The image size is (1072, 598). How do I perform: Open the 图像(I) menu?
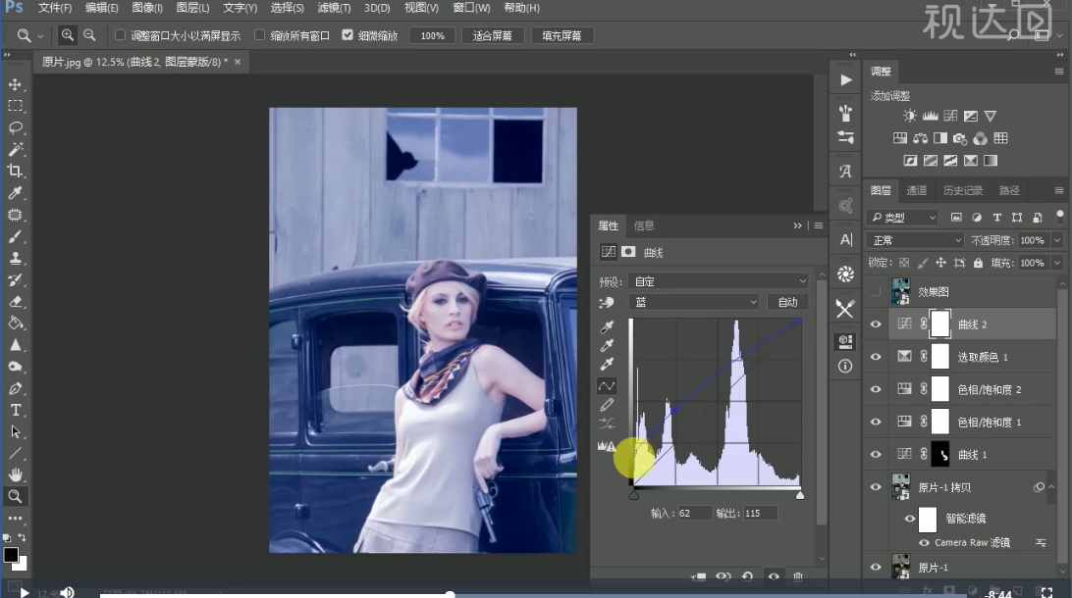tap(147, 8)
